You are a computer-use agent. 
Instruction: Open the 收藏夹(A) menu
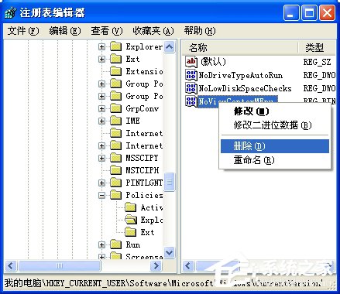coord(153,31)
